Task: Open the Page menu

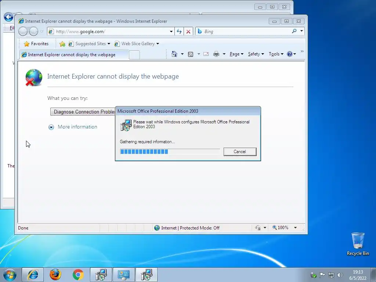Action: pyautogui.click(x=236, y=54)
